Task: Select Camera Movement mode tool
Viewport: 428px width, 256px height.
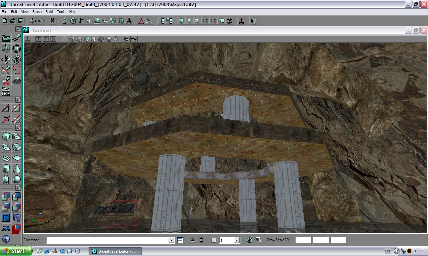Action: coord(6,38)
